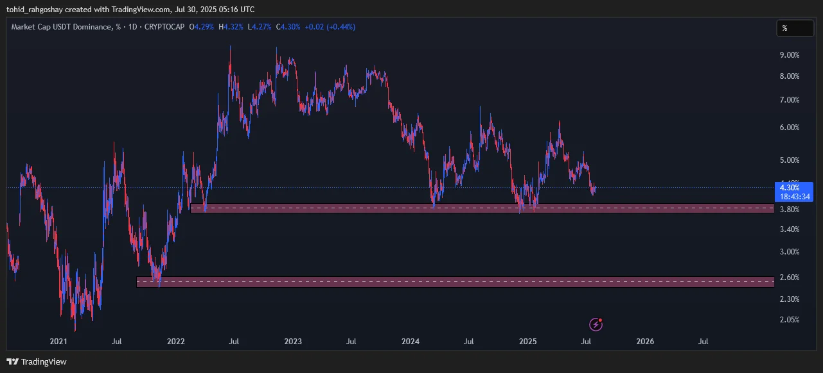
Task: Click the 2021 label on time axis
Action: [x=58, y=342]
